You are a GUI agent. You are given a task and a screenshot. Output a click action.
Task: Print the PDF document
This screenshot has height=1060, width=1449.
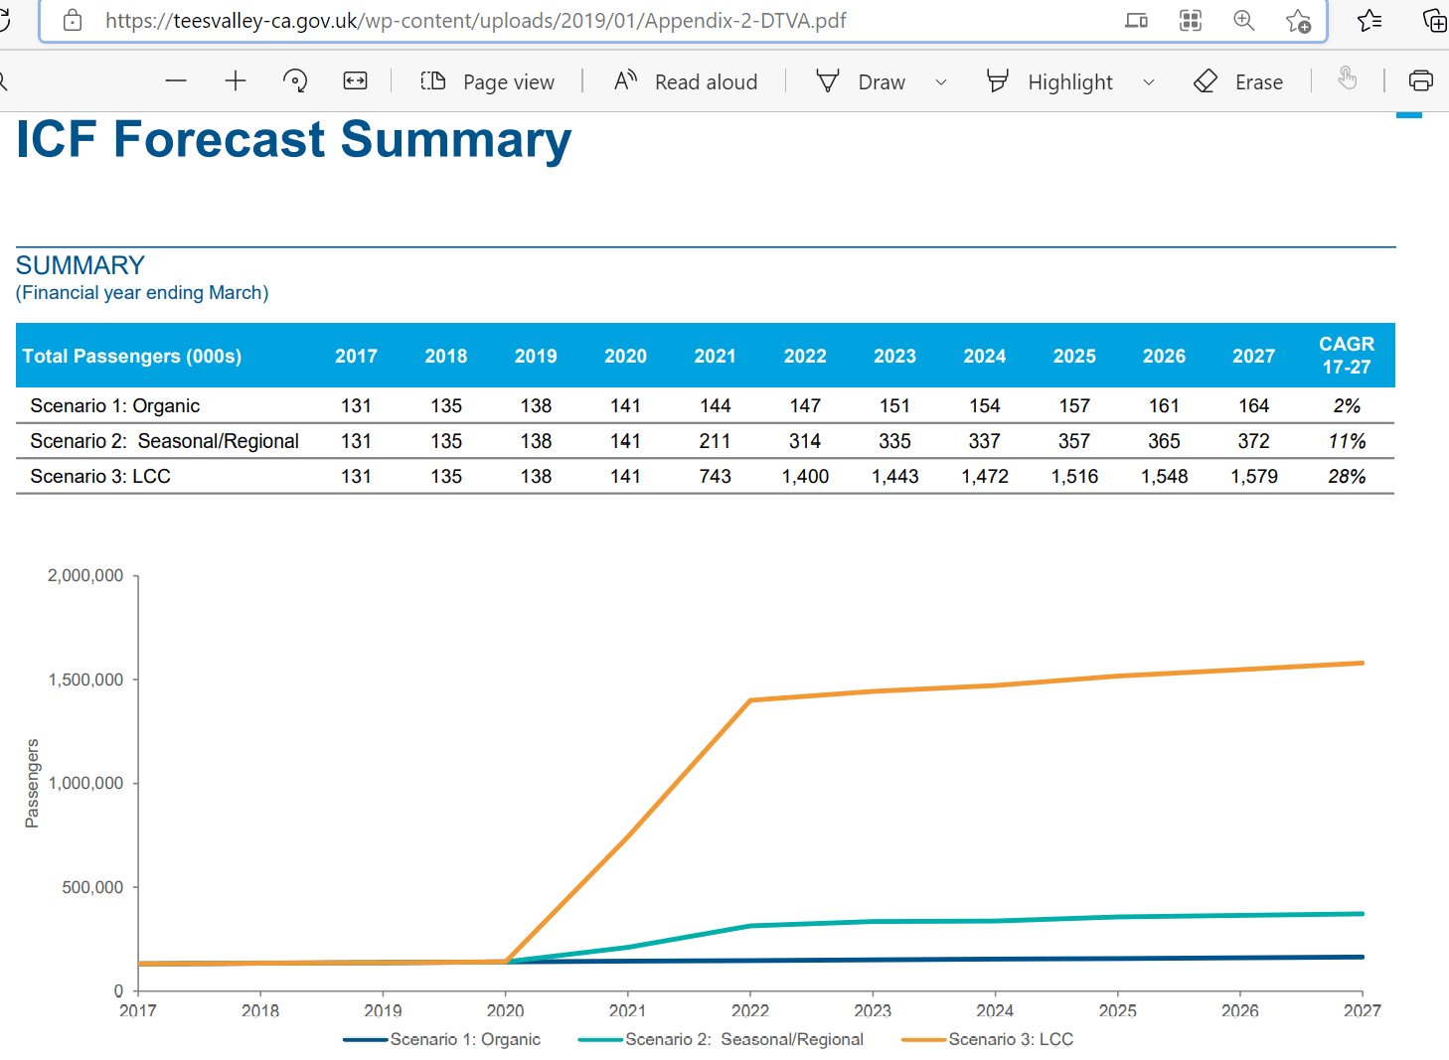(x=1421, y=81)
